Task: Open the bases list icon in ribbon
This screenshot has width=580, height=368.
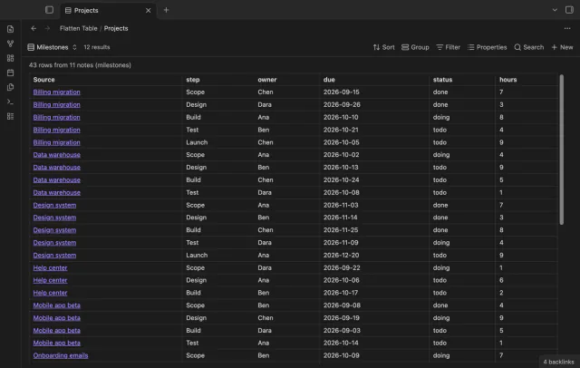Action: click(x=10, y=117)
